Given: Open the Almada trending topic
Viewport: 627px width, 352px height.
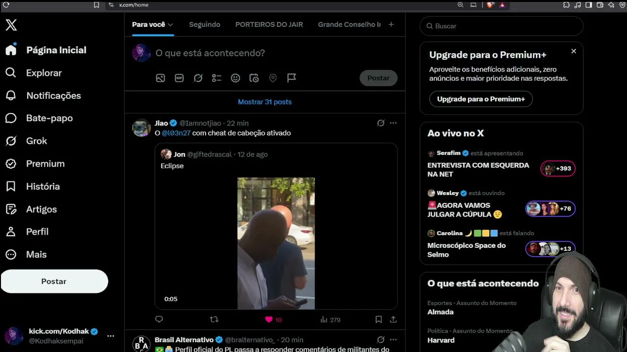Looking at the screenshot, I should (440, 312).
